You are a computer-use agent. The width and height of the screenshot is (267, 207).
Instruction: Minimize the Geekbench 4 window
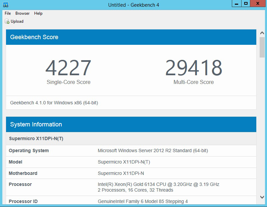[237, 4]
